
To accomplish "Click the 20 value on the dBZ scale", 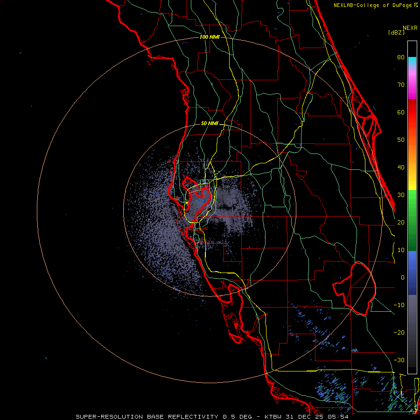I will pos(401,223).
